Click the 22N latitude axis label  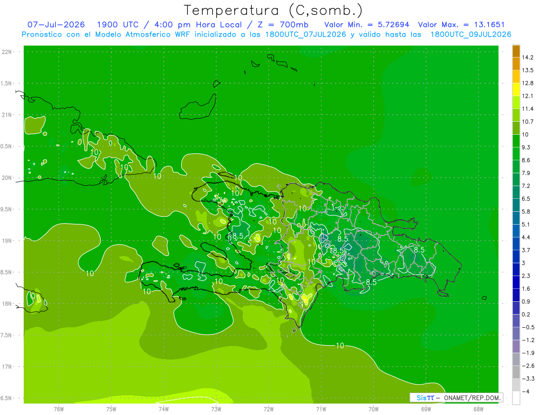pos(7,52)
